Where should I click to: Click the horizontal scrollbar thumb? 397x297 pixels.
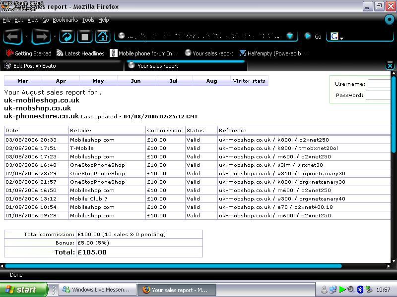point(173,266)
